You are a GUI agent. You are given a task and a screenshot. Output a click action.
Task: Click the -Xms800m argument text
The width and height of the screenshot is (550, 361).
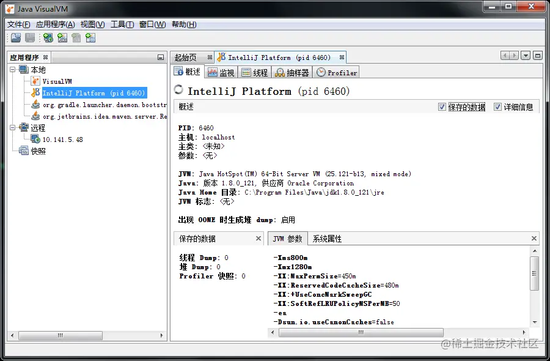coord(290,258)
